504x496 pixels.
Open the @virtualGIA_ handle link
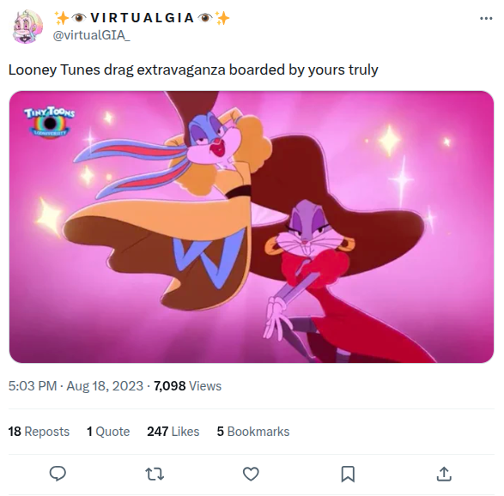tap(91, 34)
